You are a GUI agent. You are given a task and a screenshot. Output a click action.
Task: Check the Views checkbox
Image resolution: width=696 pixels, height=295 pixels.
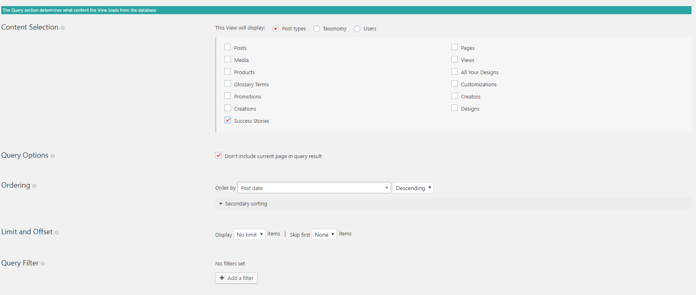455,60
